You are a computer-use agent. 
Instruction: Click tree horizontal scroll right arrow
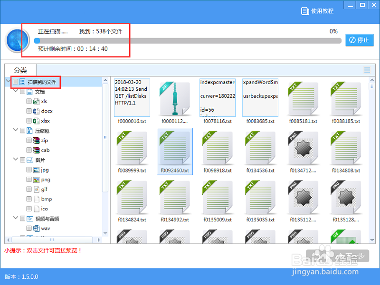click(99, 240)
